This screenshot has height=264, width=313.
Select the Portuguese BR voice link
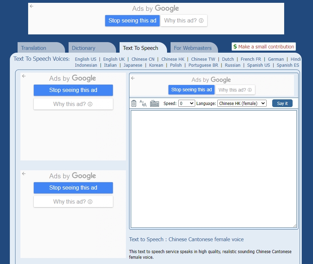pos(203,65)
